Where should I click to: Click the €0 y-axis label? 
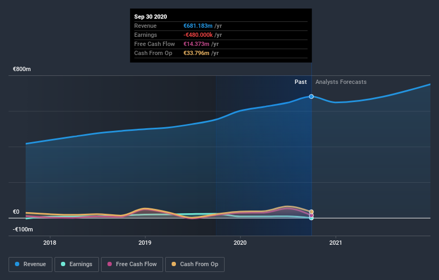coord(16,212)
